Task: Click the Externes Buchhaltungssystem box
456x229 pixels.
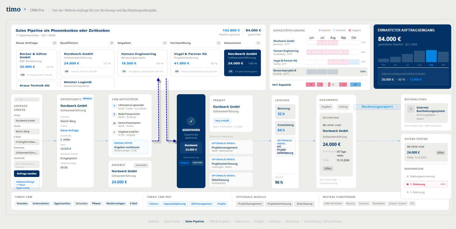Action: [426, 113]
